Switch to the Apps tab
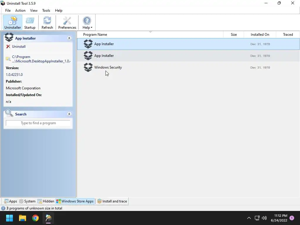The height and width of the screenshot is (225, 300). pyautogui.click(x=11, y=201)
